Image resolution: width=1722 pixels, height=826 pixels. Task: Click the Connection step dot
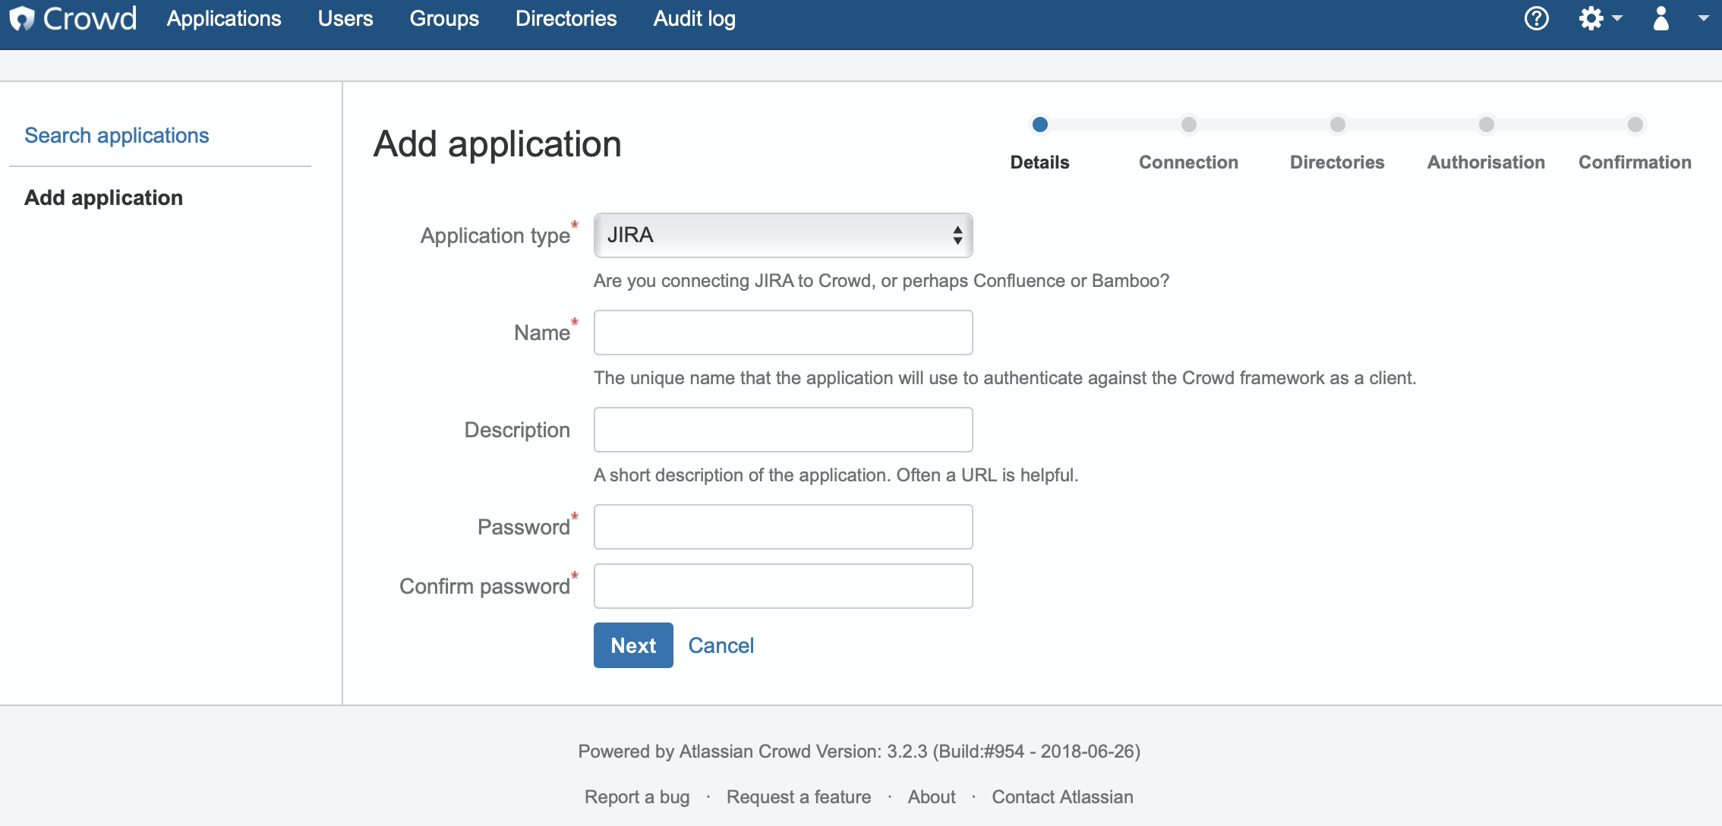point(1187,124)
